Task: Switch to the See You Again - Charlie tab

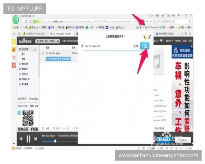Action: 61,34
